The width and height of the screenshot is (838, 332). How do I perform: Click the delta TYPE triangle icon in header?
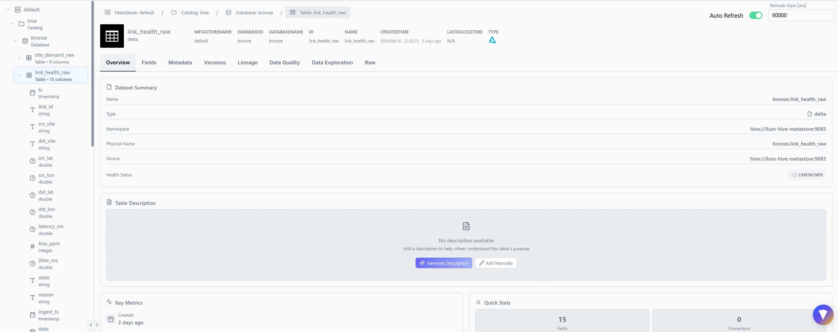coord(492,40)
